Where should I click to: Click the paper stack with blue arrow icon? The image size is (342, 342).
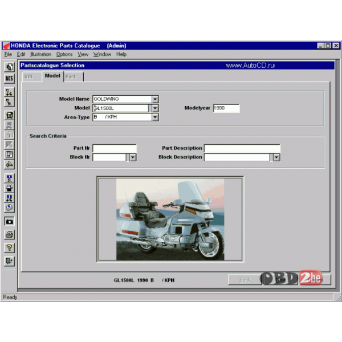click(x=9, y=207)
